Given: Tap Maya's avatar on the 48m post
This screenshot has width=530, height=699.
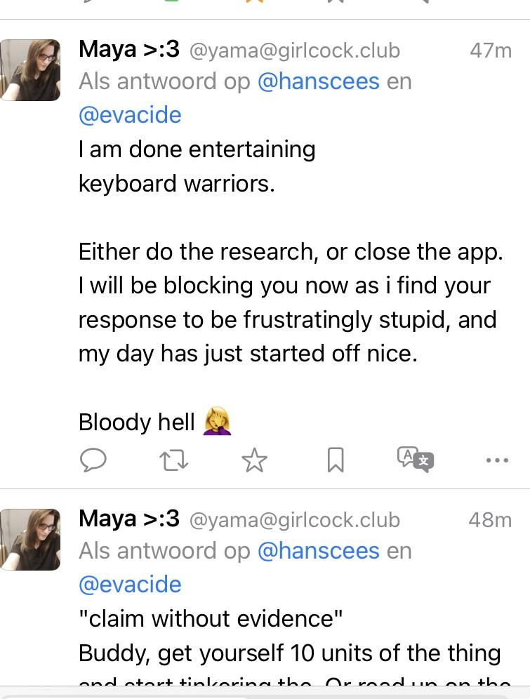Looking at the screenshot, I should 30,539.
